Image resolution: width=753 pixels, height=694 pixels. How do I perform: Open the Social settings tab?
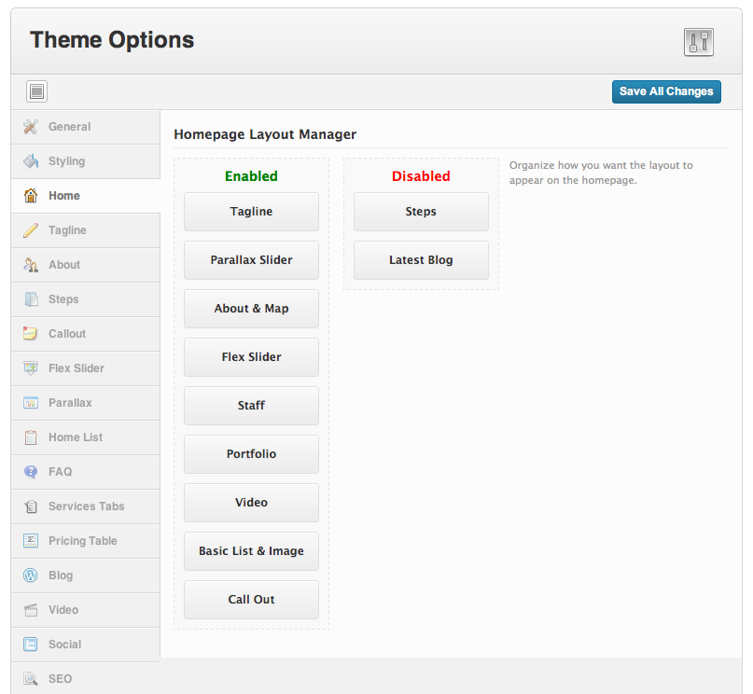86,644
